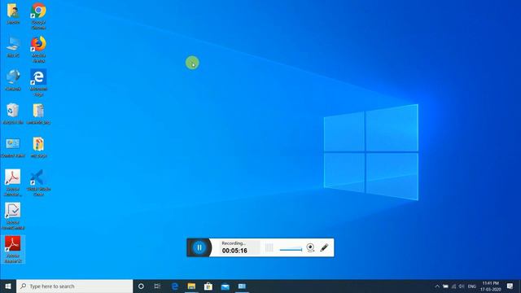Click the recording timer 00:05:16

pos(234,251)
